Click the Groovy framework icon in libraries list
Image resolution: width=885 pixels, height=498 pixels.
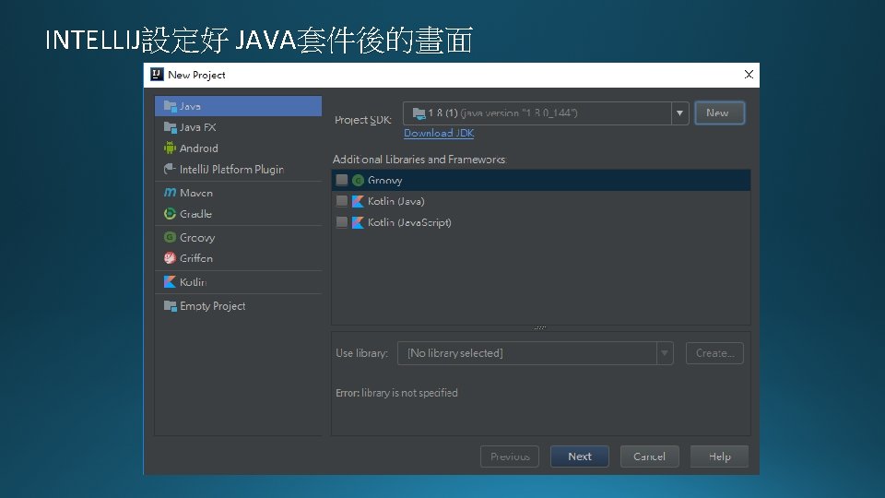(358, 180)
